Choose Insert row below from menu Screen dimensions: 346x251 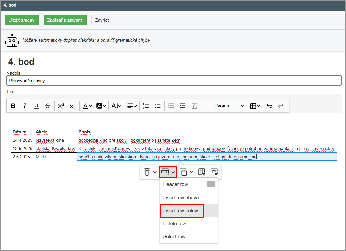pyautogui.click(x=181, y=211)
